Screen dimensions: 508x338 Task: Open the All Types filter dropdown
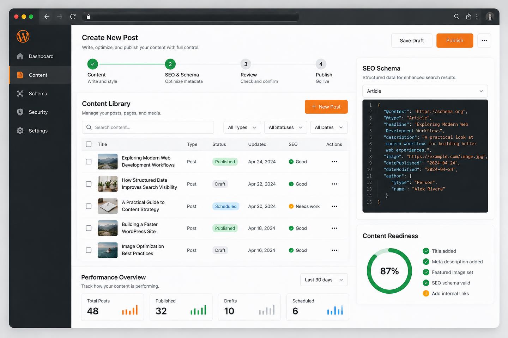tap(242, 127)
